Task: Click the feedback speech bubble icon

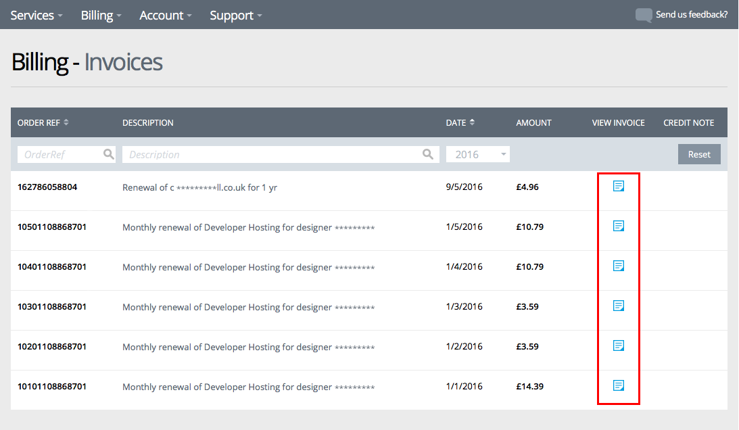Action: coord(643,15)
